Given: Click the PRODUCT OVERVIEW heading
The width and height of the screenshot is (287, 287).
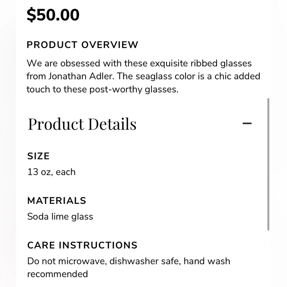Looking at the screenshot, I should pos(82,45).
